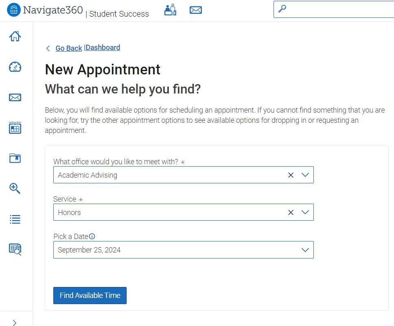Select the magnifying glass search icon in sidebar
The image size is (394, 326).
tap(15, 188)
